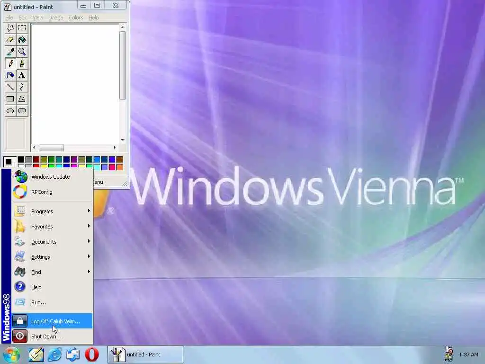Open Paint's Edit menu
The width and height of the screenshot is (485, 364).
tap(23, 18)
